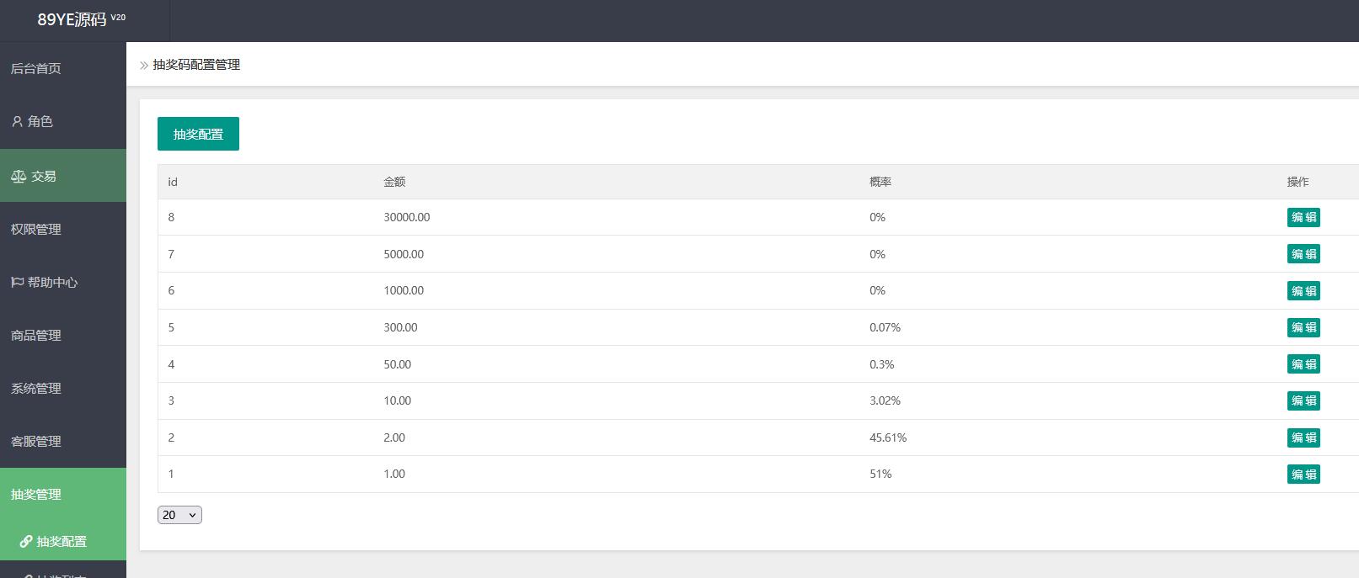Edit the row with amount 300.00
This screenshot has width=1359, height=578.
tap(1303, 327)
